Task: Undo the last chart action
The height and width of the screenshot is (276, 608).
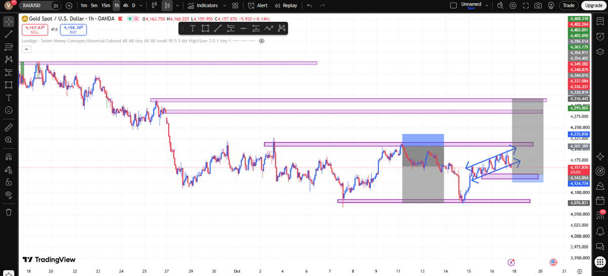Action: (x=309, y=6)
